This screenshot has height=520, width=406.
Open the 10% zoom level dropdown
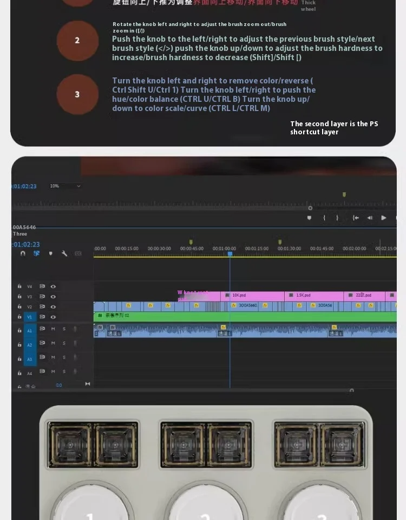tap(65, 186)
